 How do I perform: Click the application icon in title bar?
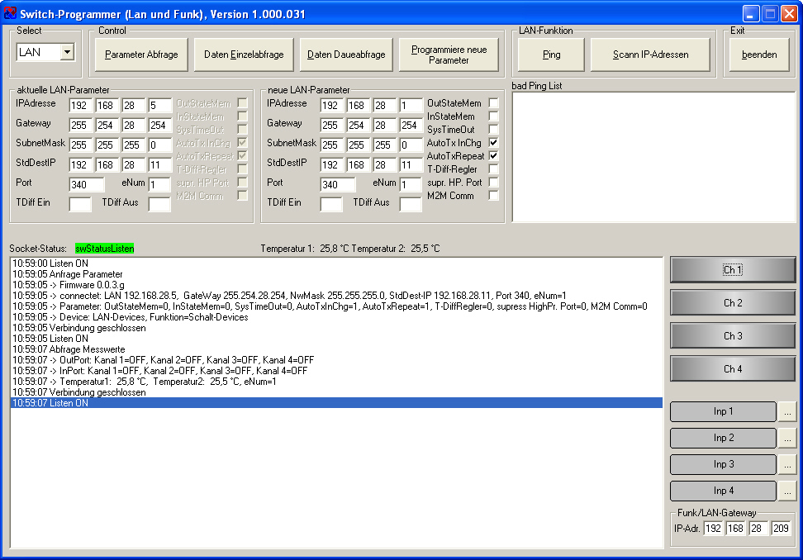(10, 13)
